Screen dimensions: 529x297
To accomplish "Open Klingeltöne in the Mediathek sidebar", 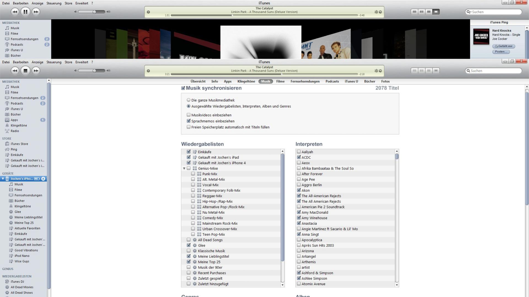I will coord(19,126).
